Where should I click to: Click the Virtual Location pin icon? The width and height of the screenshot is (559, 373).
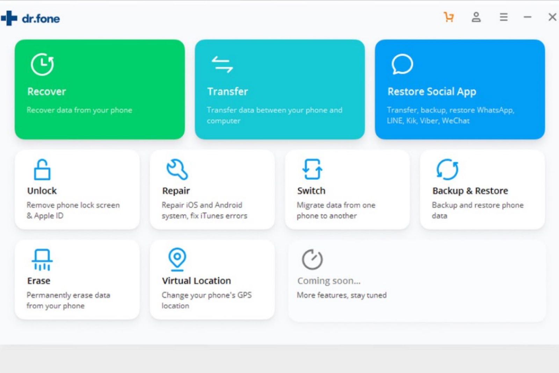177,260
